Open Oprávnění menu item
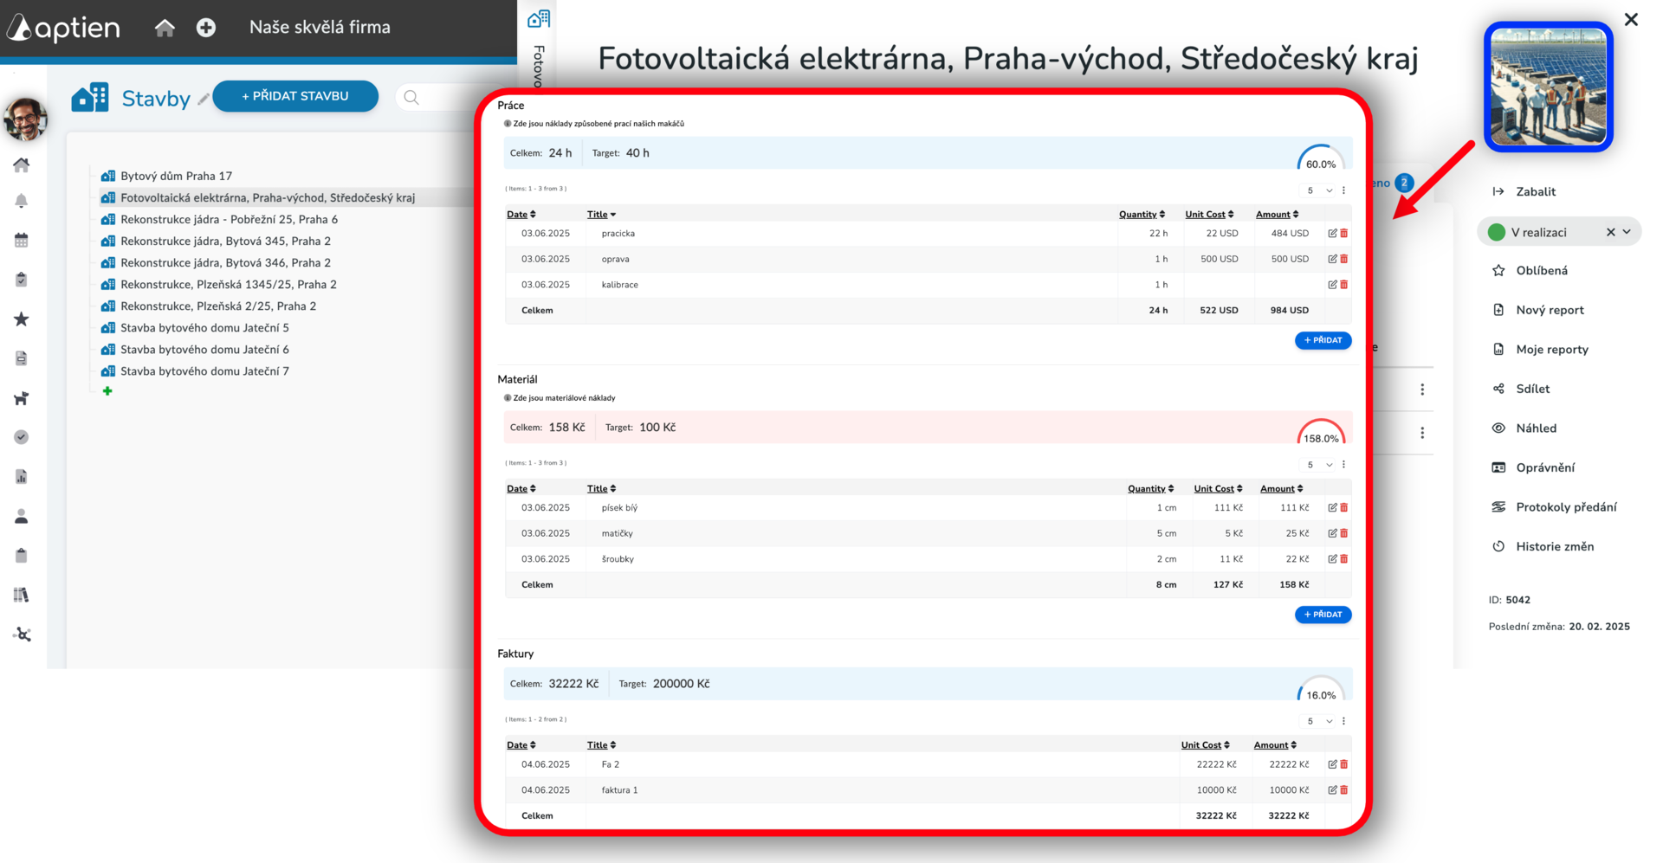Image resolution: width=1663 pixels, height=863 pixels. click(1533, 467)
